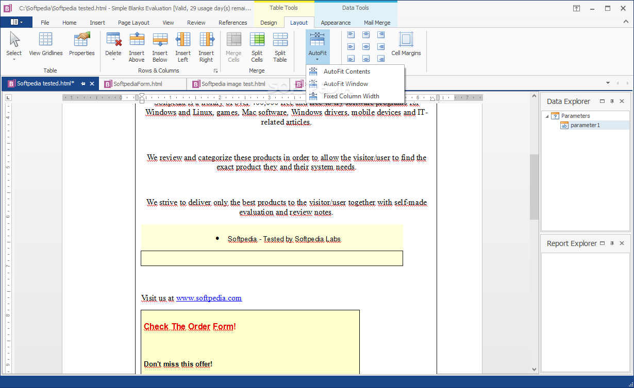Align cell content top left
Viewport: 634px width, 388px height.
[x=351, y=34]
